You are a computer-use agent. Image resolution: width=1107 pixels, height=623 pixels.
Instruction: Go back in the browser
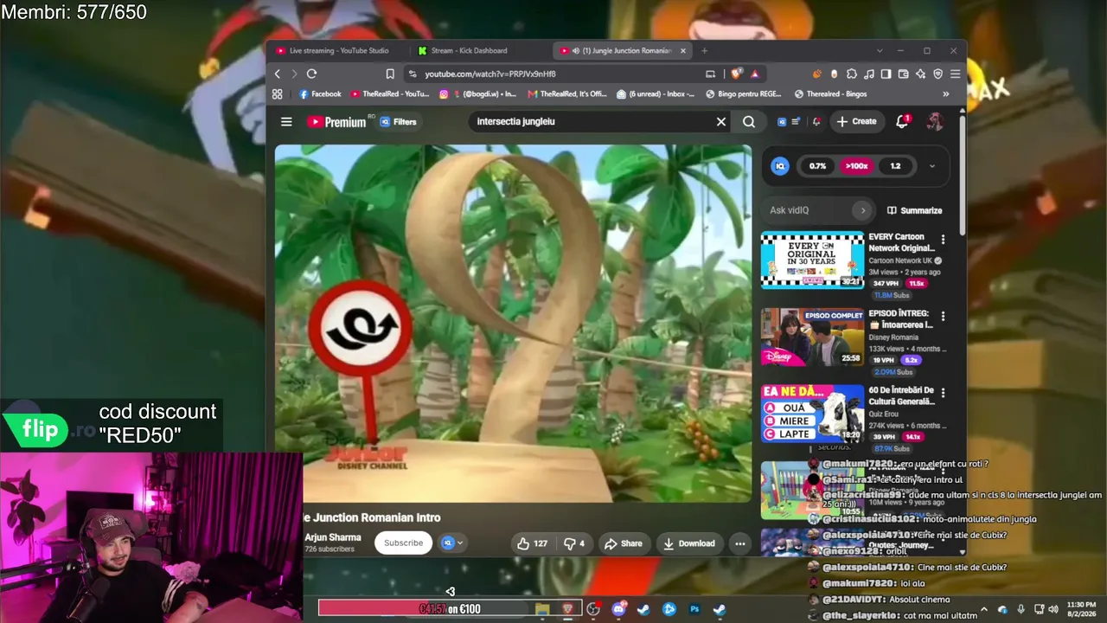tap(278, 74)
